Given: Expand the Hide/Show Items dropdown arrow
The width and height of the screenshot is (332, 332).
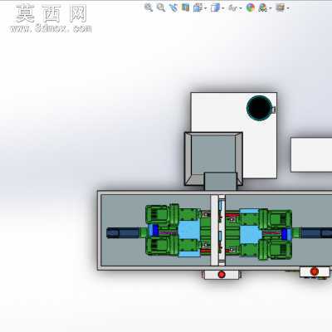Looking at the screenshot, I should pyautogui.click(x=241, y=8).
